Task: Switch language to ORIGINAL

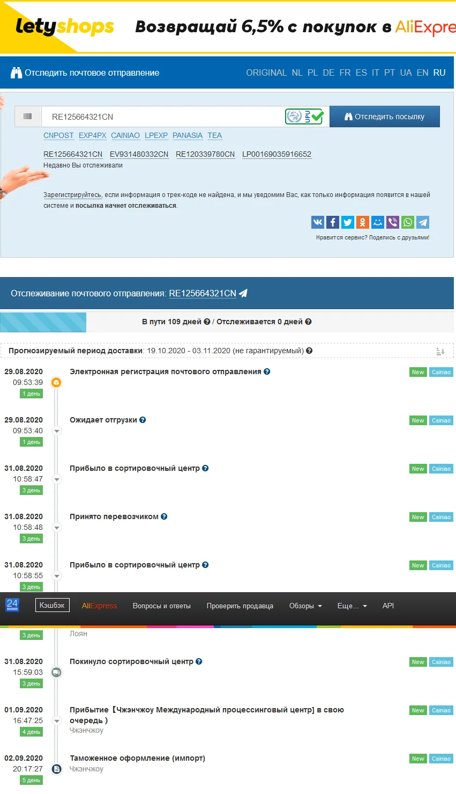Action: coord(266,72)
